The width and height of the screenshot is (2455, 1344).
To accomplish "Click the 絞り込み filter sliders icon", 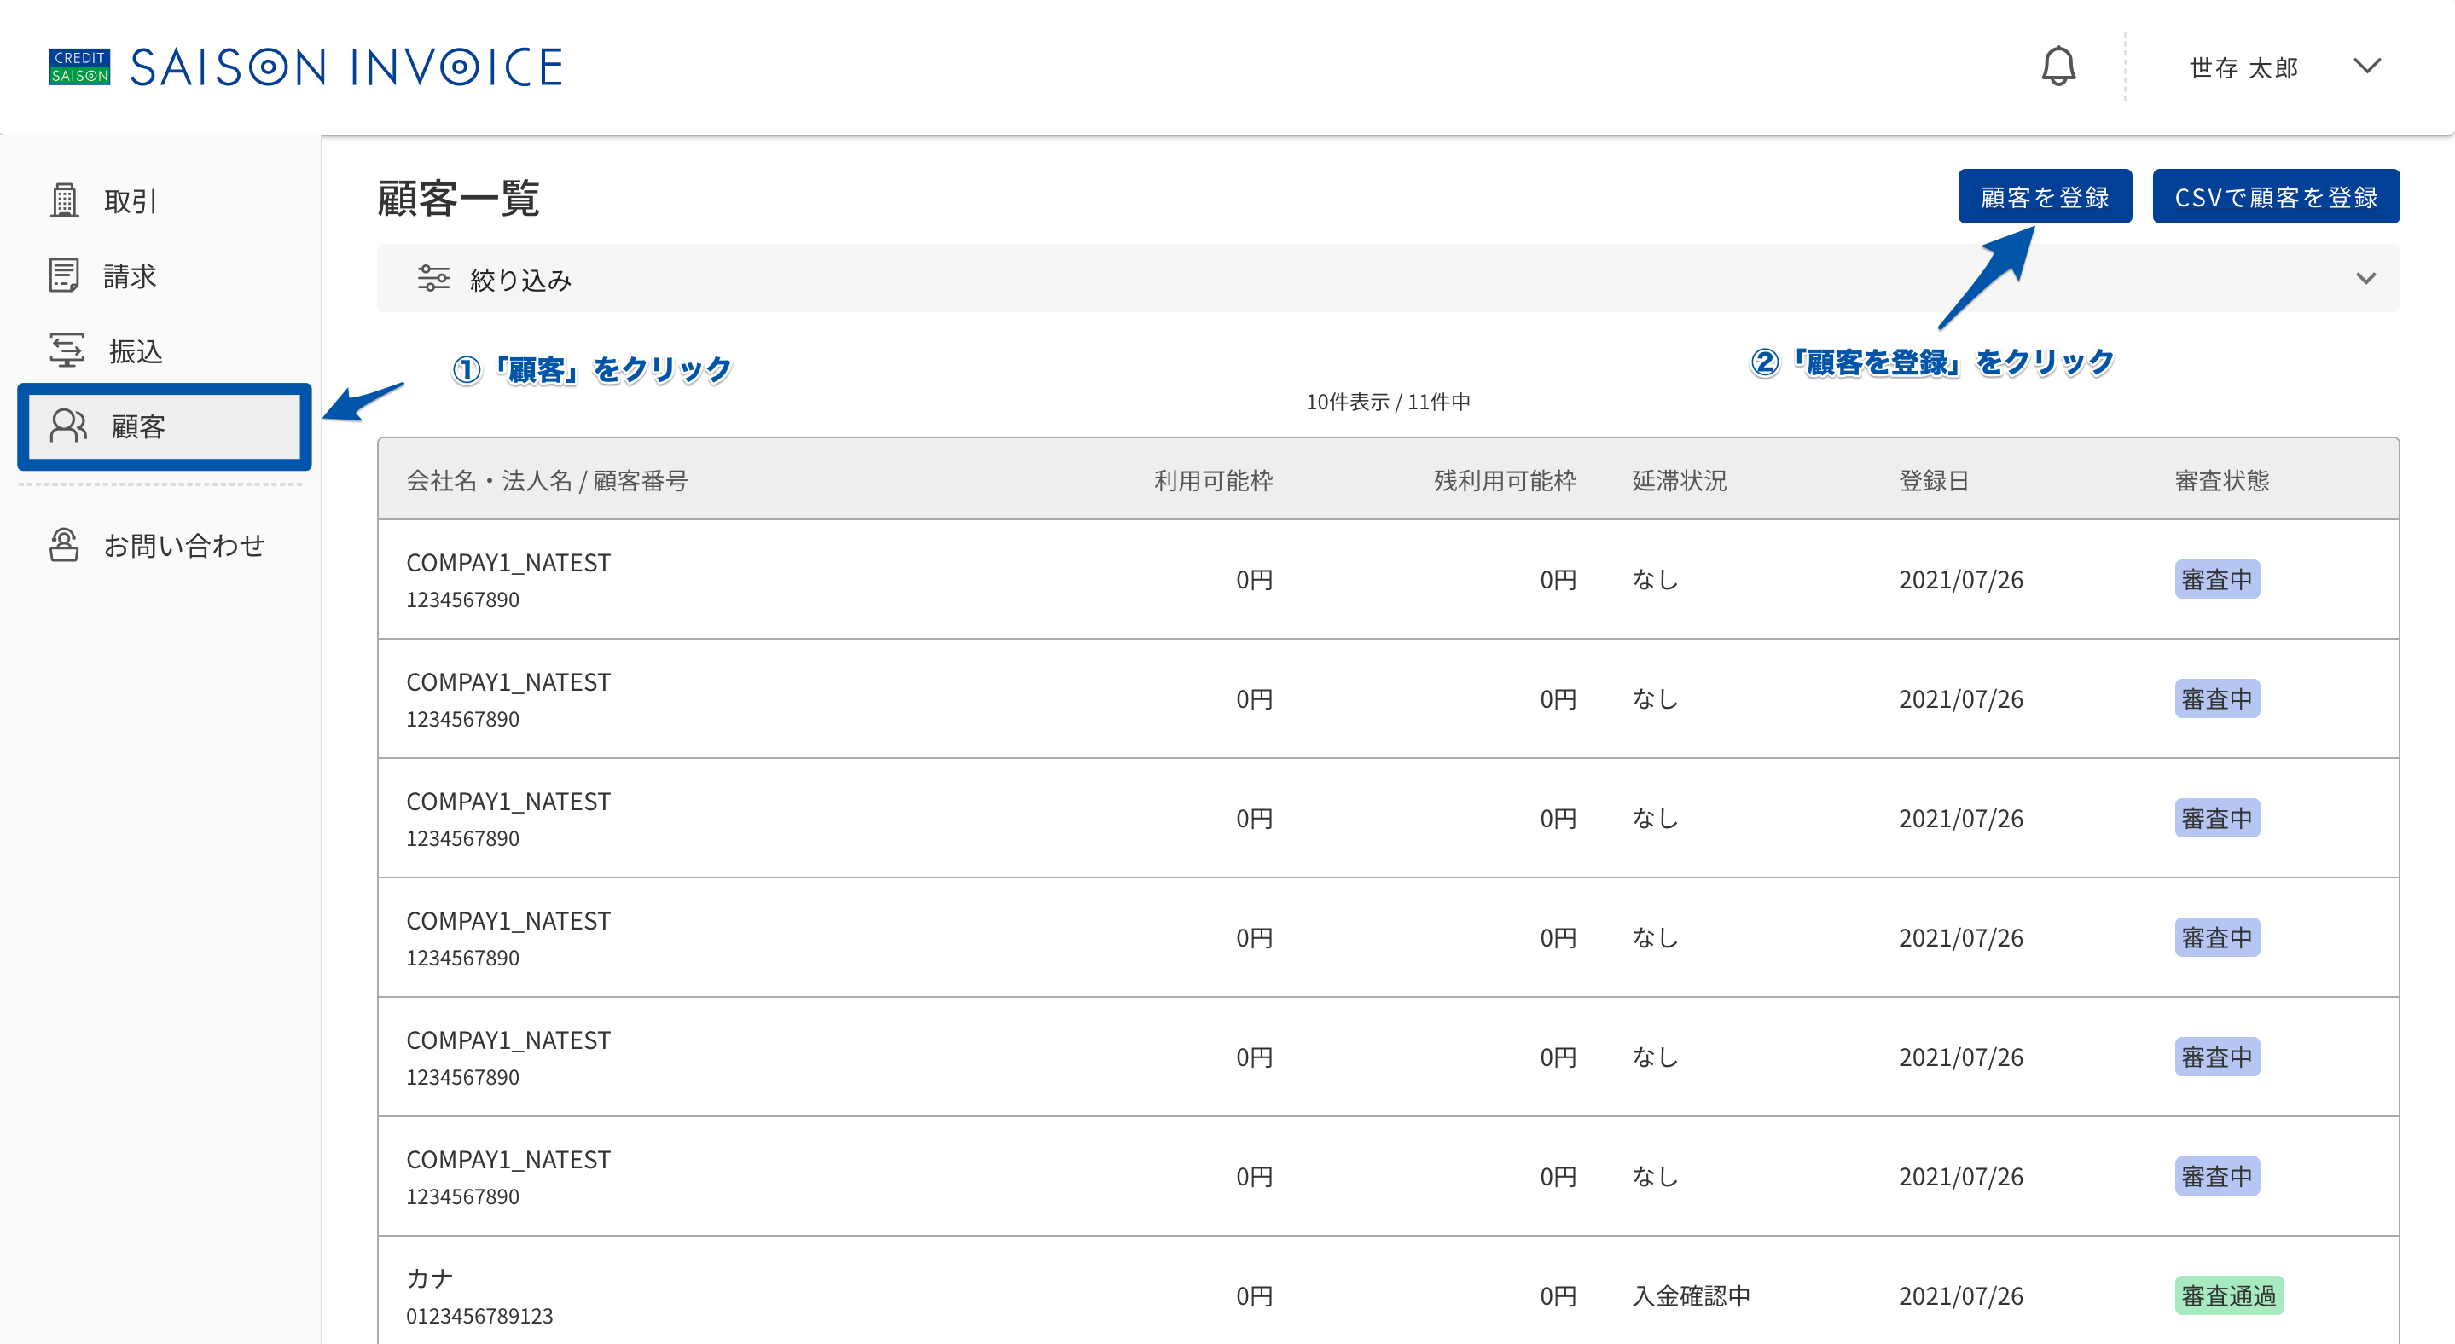I will 432,278.
